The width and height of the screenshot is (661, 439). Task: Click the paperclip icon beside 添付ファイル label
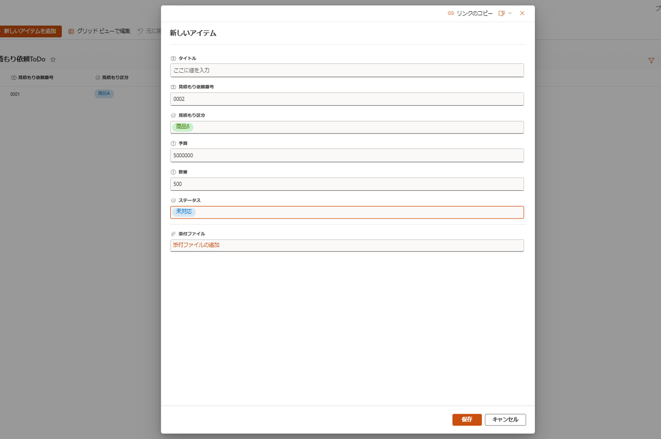[172, 233]
